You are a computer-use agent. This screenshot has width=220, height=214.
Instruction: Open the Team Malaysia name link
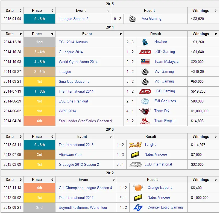point(166,61)
